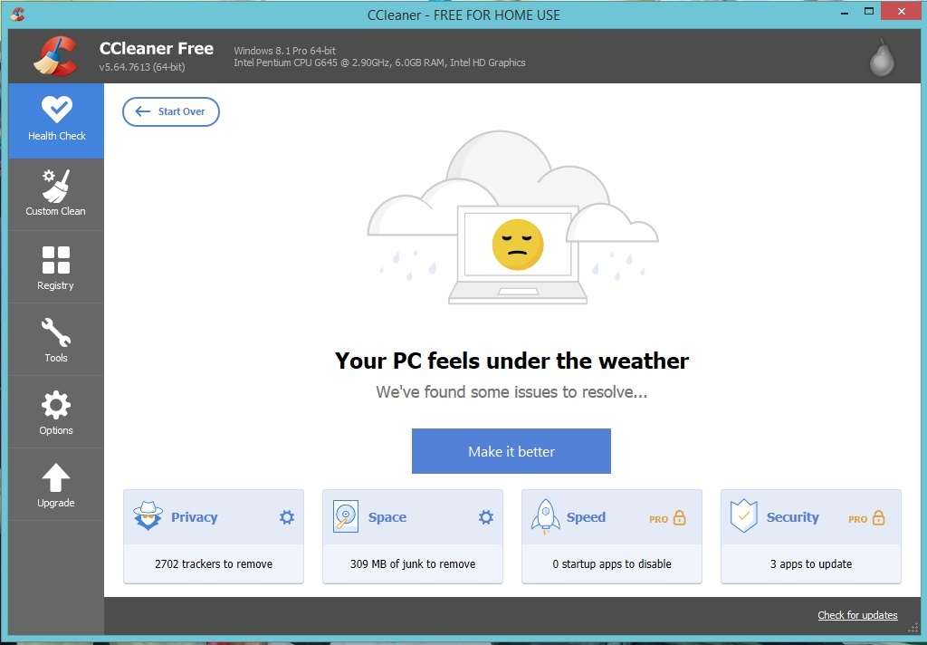Maximize the CCleaner window
The image size is (927, 645).
(868, 11)
